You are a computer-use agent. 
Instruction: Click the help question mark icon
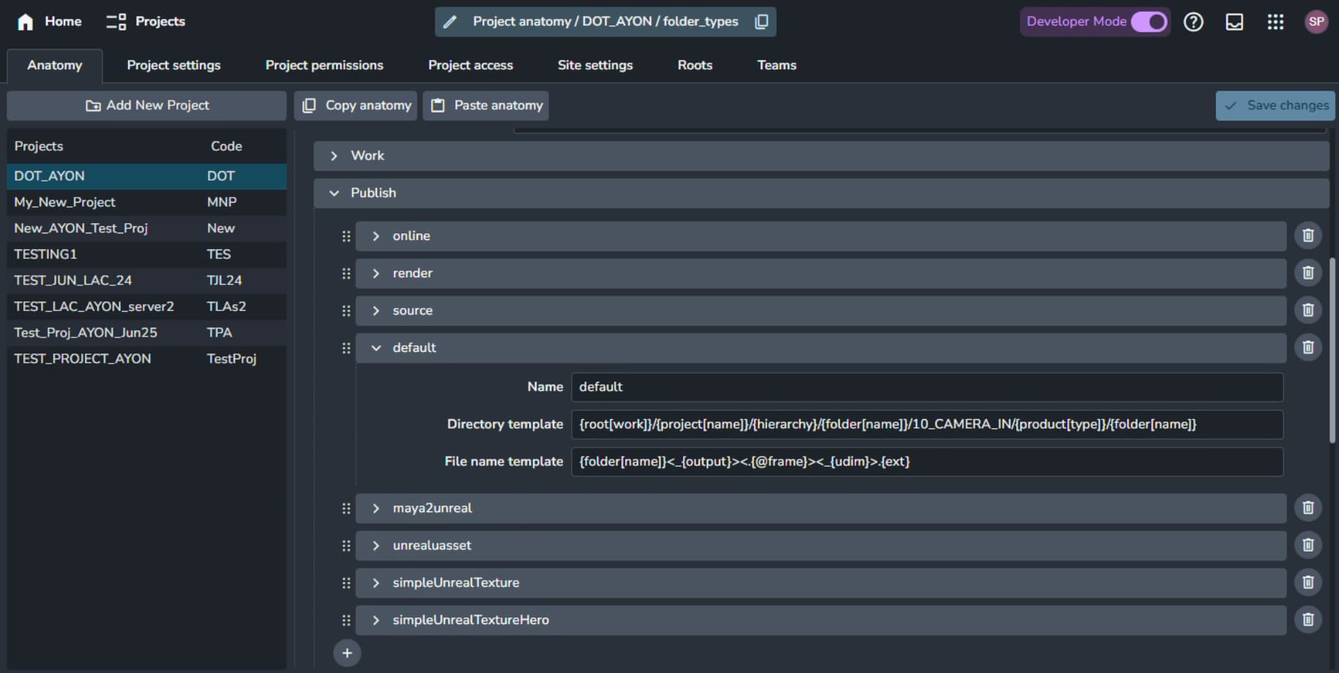(x=1193, y=22)
